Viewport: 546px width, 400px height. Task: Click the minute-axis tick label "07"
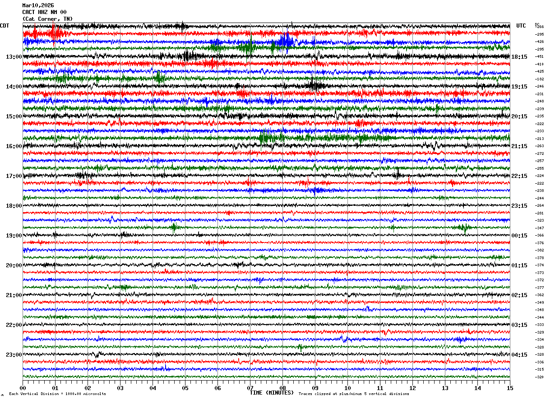(250, 388)
